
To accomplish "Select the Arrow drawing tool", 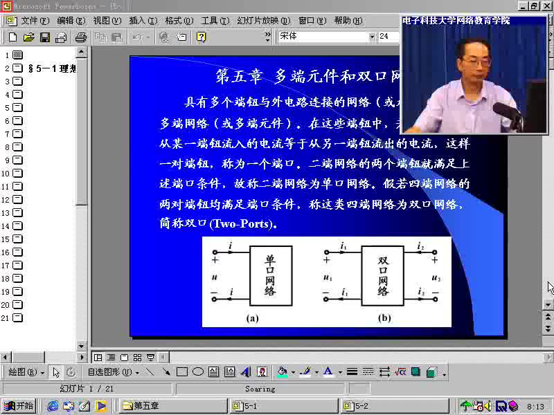I will (x=166, y=371).
